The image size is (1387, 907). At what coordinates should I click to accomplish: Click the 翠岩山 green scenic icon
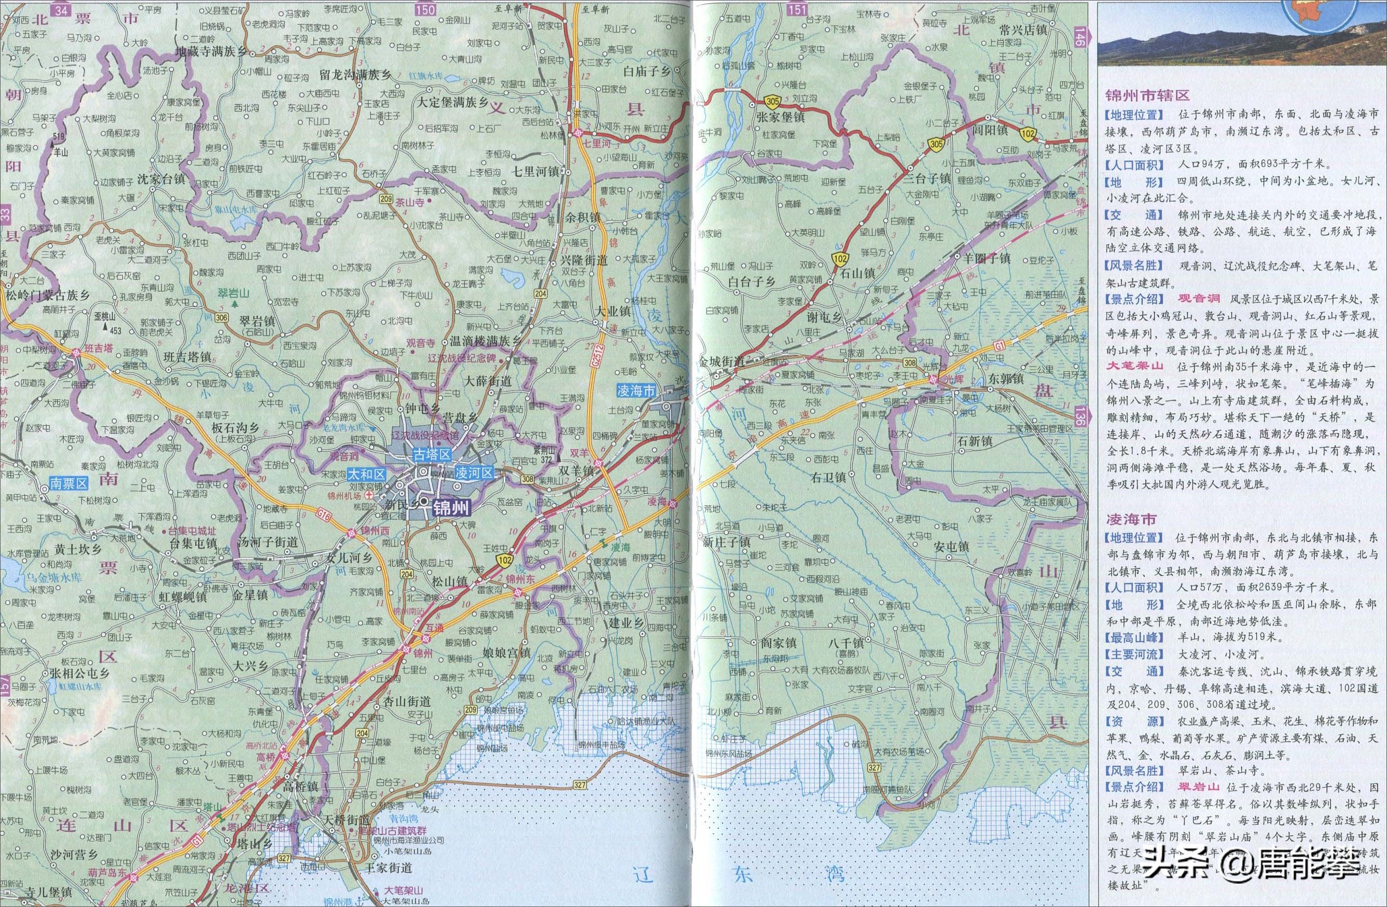coord(234,303)
